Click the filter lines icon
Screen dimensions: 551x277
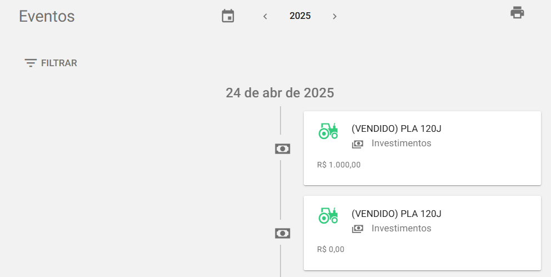[x=30, y=63]
